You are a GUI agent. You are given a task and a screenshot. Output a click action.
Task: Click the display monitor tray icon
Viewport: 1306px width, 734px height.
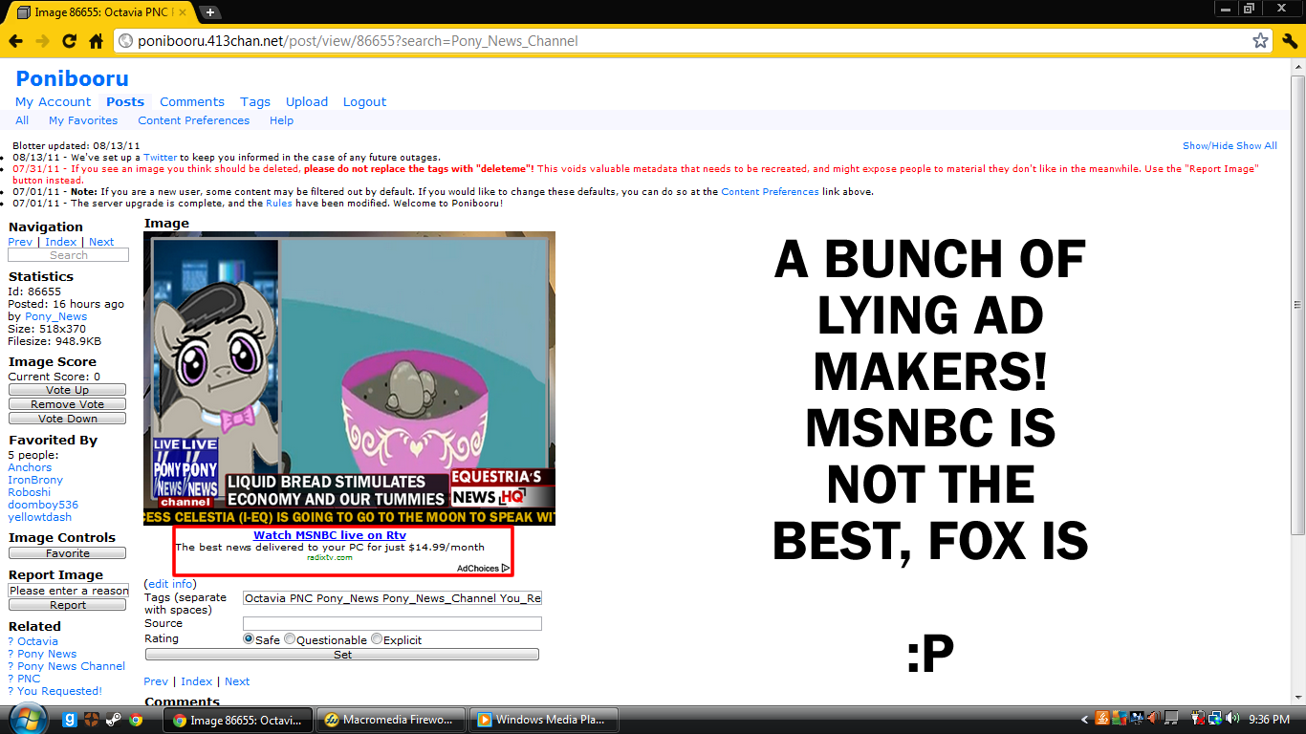tap(1137, 719)
